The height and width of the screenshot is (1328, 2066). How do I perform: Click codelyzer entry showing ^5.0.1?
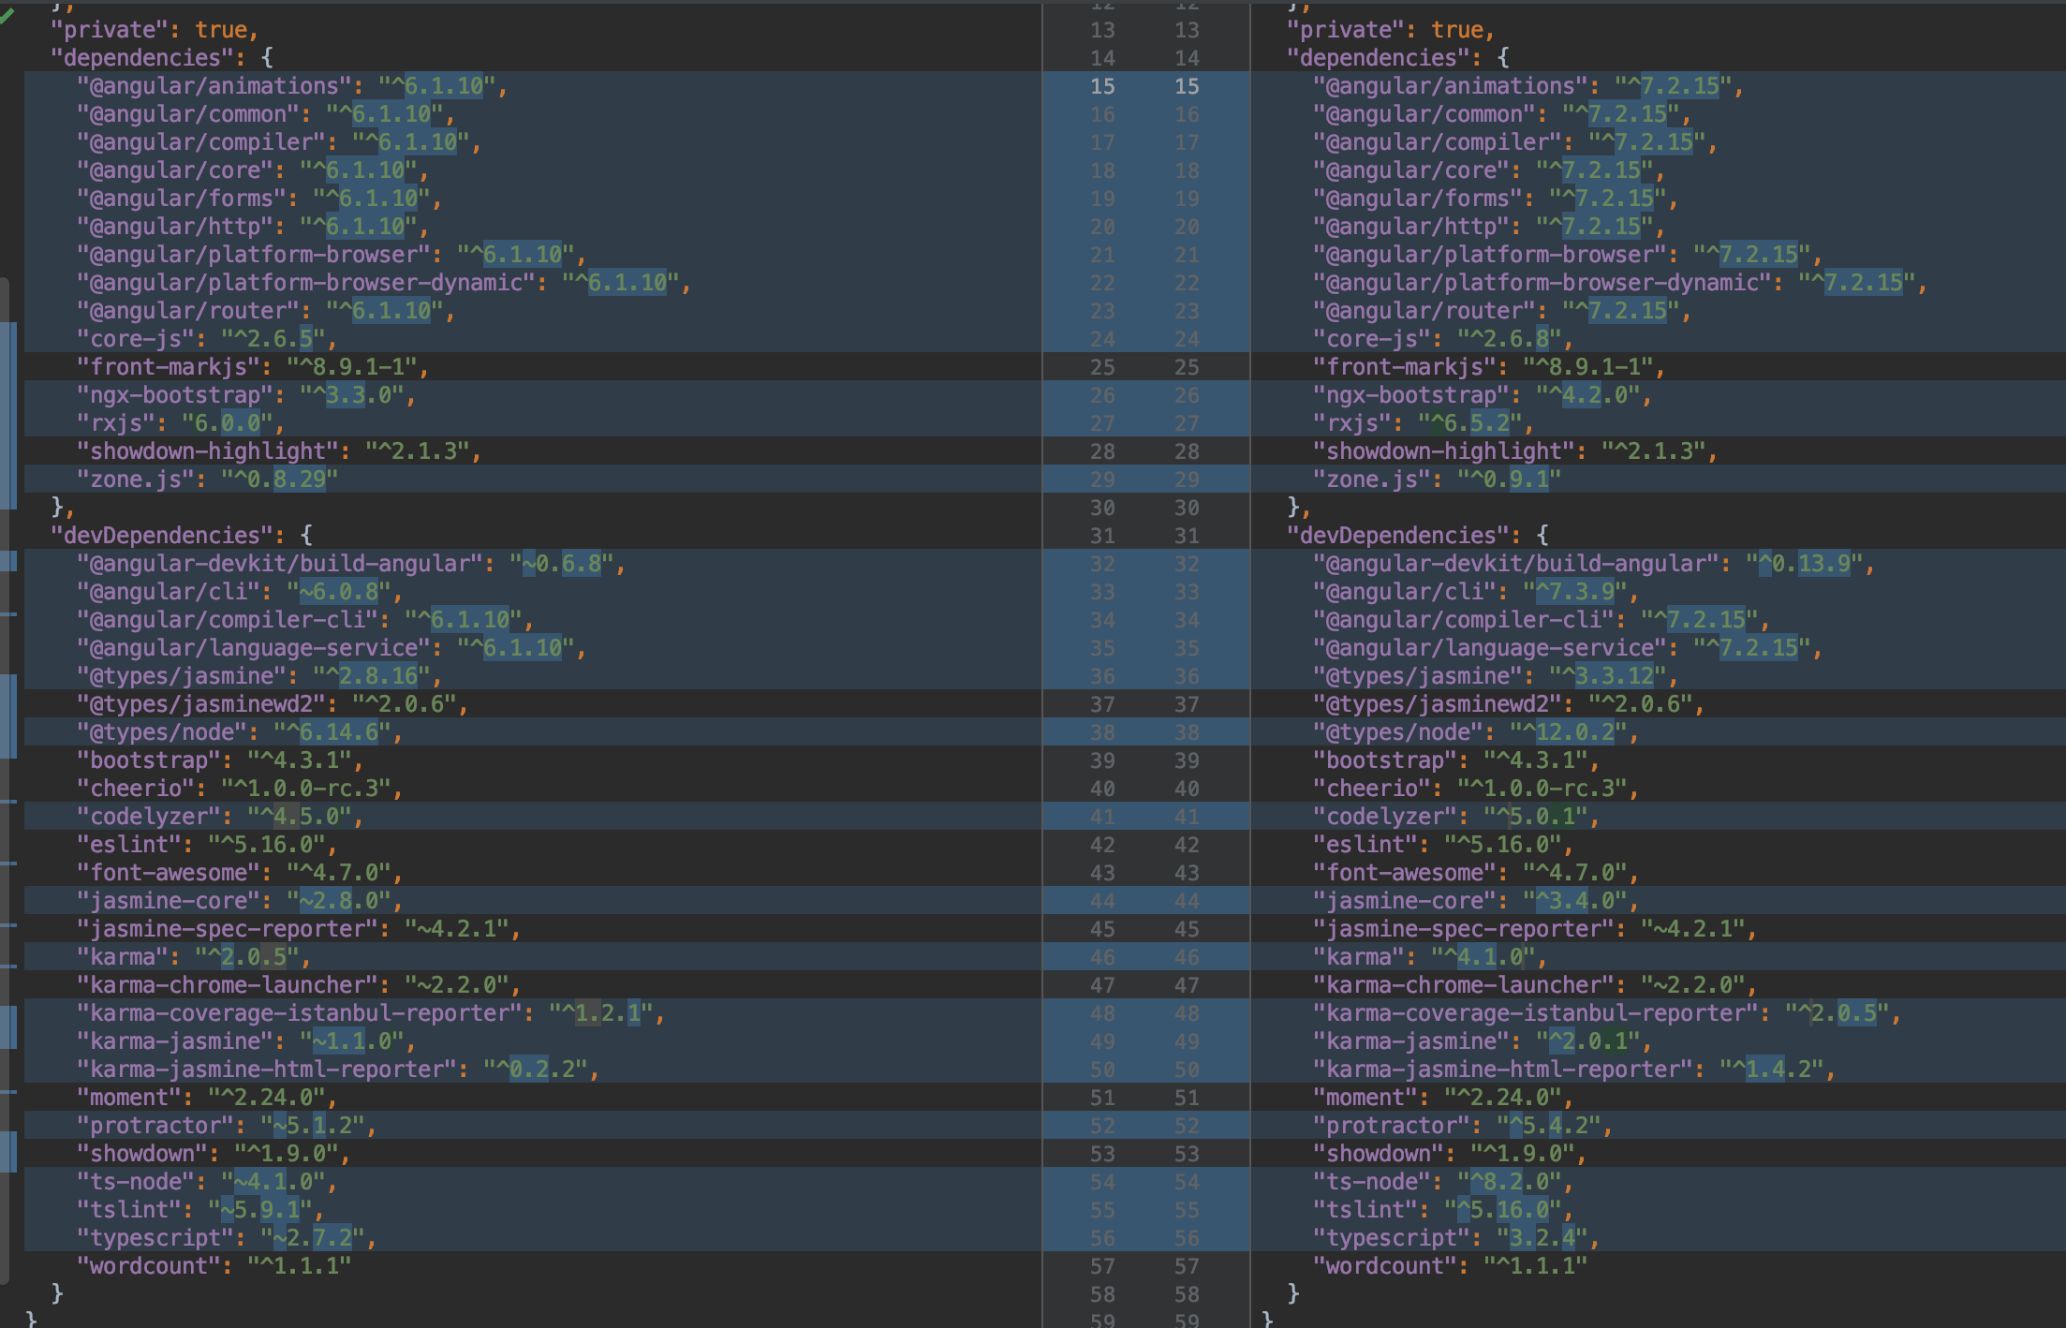click(1456, 817)
